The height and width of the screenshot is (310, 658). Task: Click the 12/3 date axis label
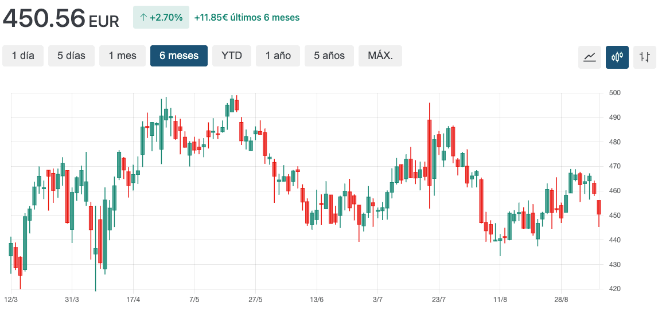11,300
